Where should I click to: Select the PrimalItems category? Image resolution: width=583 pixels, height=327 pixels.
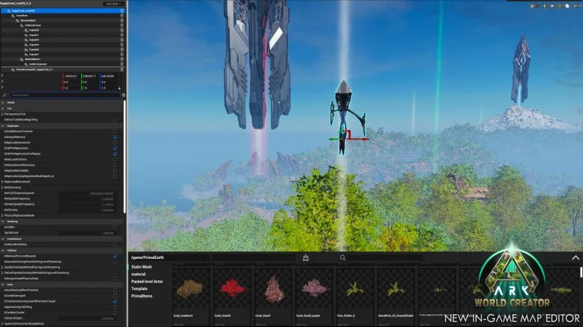142,296
